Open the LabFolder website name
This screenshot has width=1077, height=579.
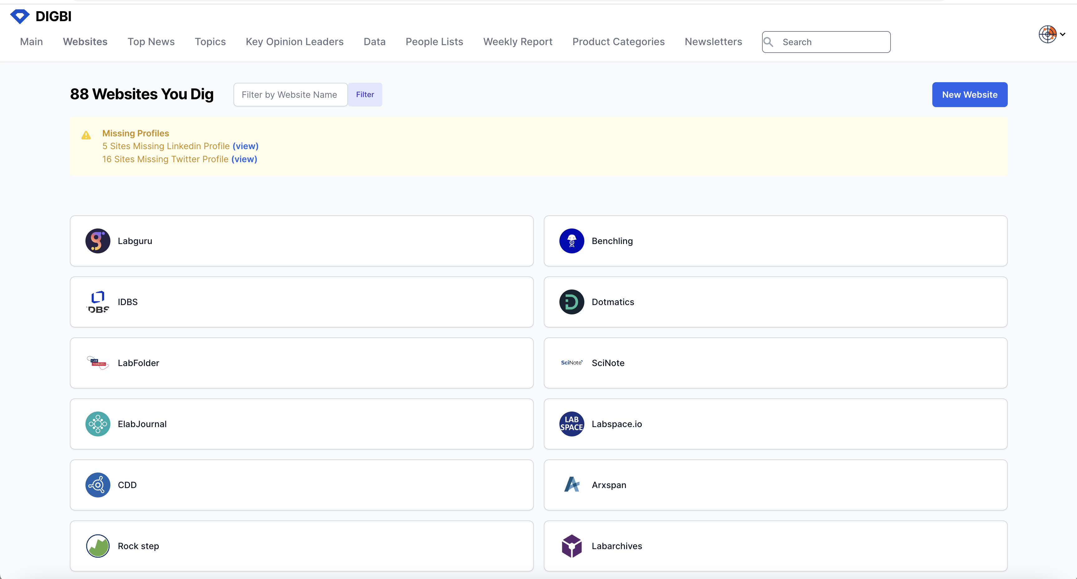pos(138,363)
